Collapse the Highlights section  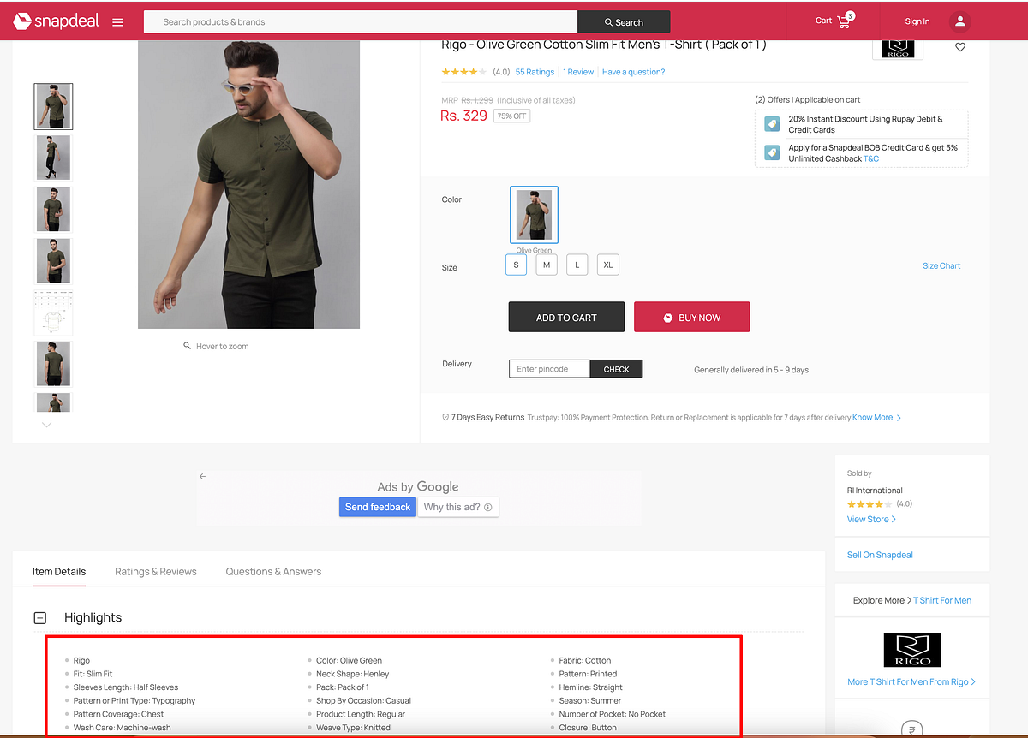(x=39, y=617)
